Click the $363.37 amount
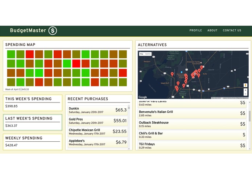252x179 pixels. (11, 126)
